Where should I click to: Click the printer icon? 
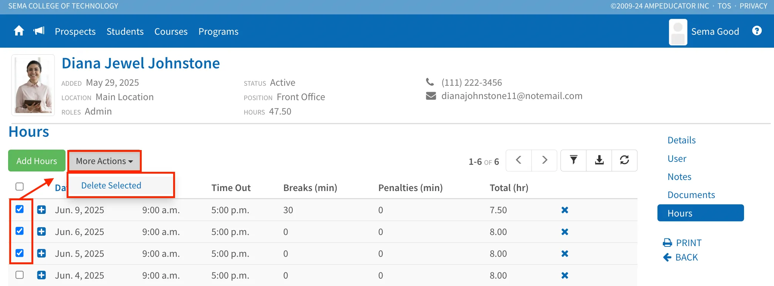pyautogui.click(x=667, y=243)
